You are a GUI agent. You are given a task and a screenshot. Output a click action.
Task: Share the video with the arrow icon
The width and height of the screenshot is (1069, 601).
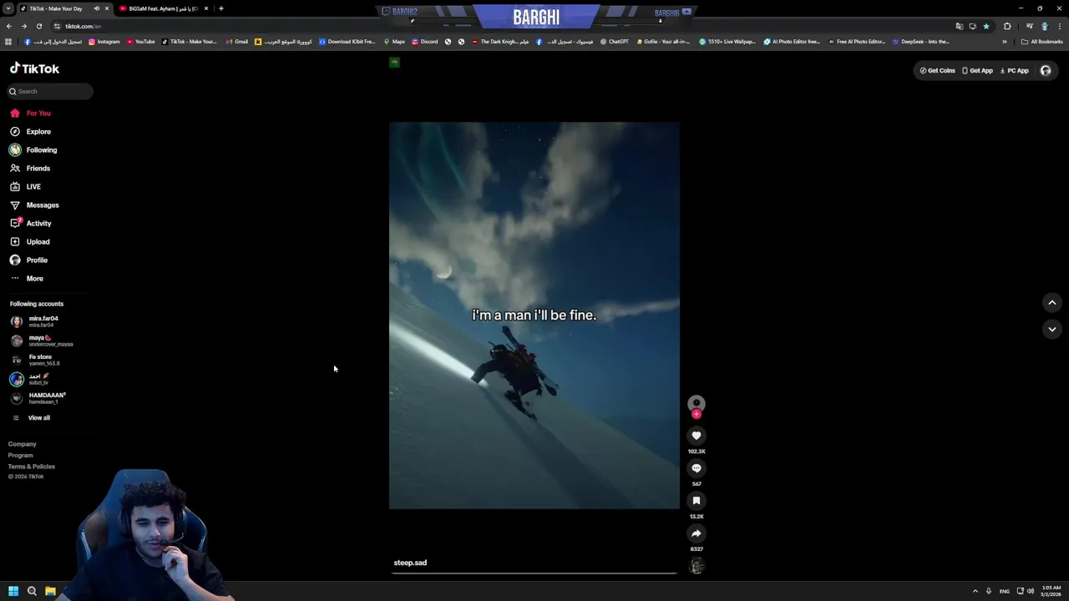tap(697, 533)
